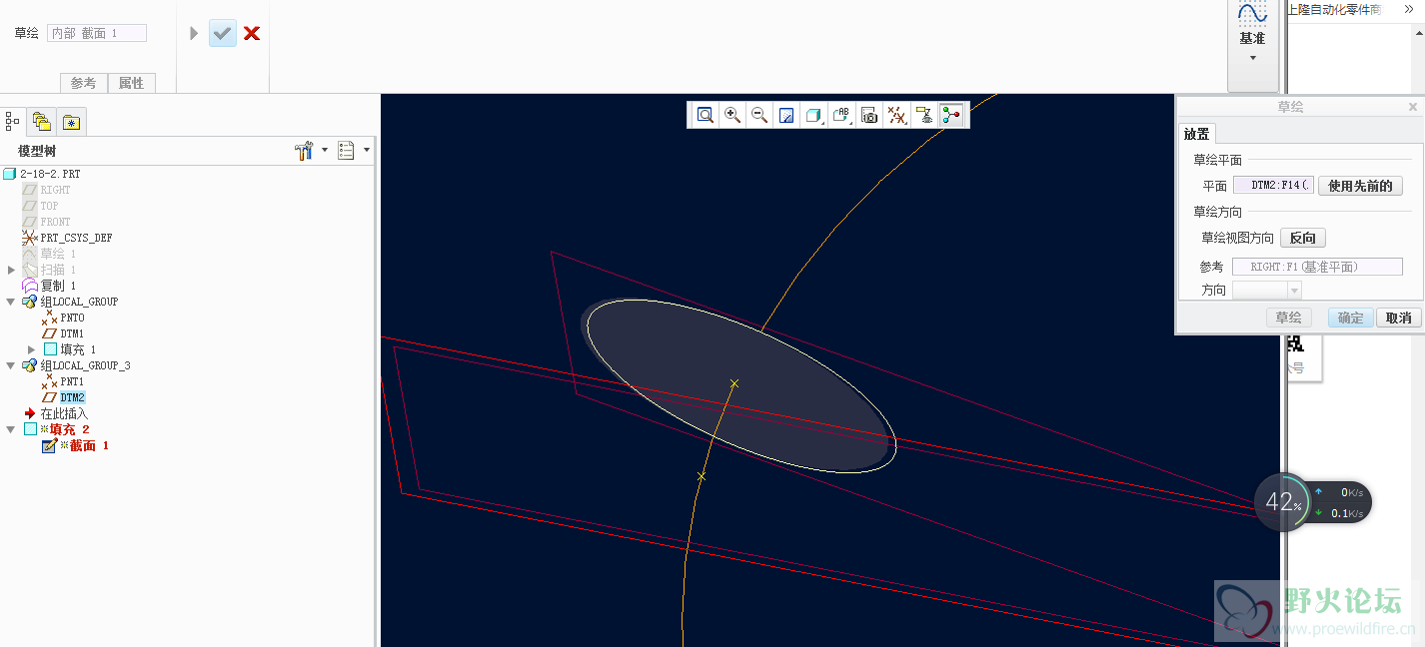Toggle the datum display filters icon
Image resolution: width=1425 pixels, height=647 pixels.
897,115
